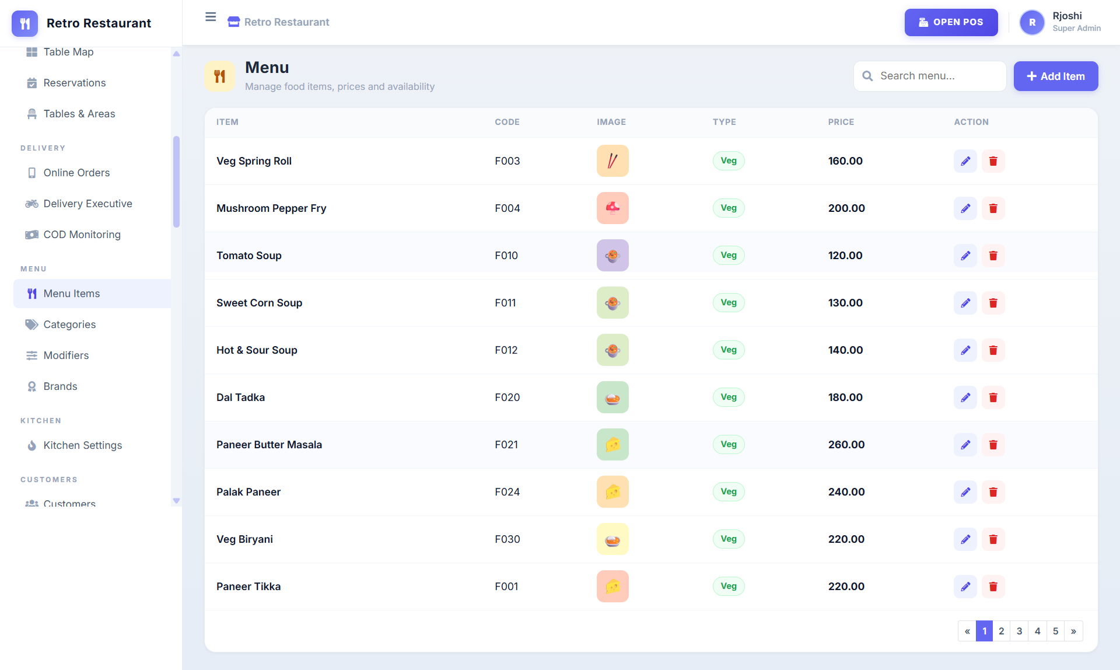Image resolution: width=1120 pixels, height=670 pixels.
Task: Click the PRICE column header
Action: (841, 122)
